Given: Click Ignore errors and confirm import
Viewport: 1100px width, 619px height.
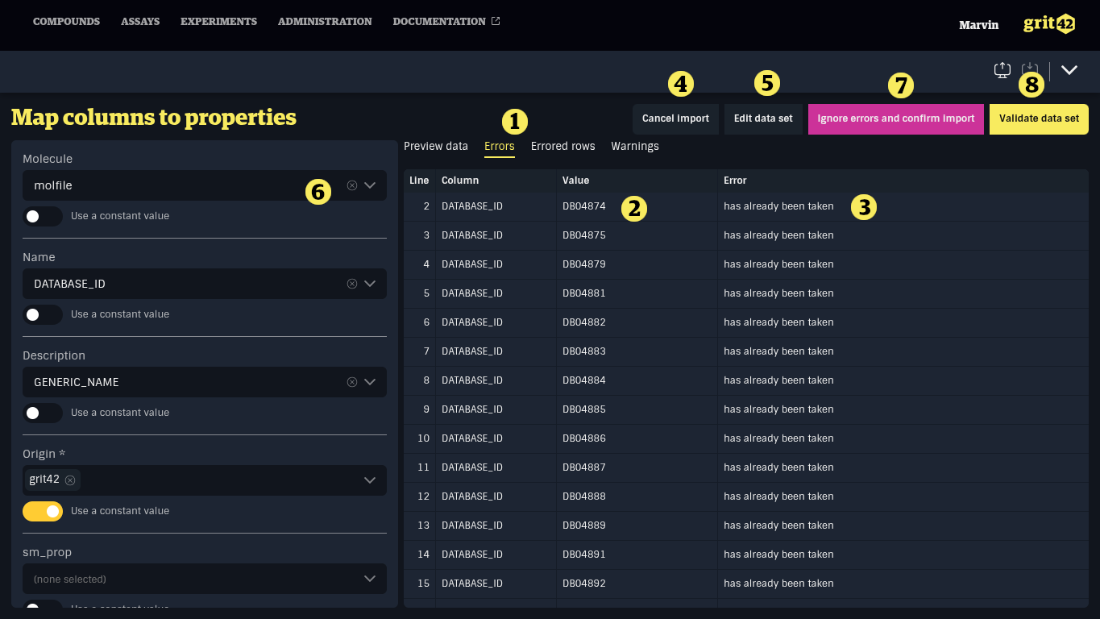Looking at the screenshot, I should coord(896,118).
